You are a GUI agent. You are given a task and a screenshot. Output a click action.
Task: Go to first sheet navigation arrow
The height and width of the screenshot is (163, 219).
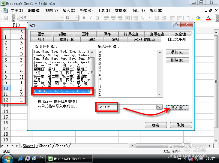tap(2, 146)
